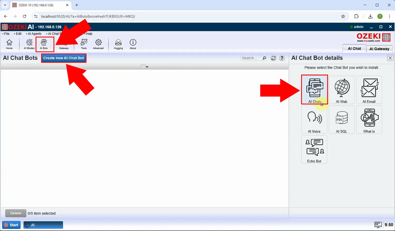395x231 pixels.
Task: Open a new browser tab
Action: (x=77, y=5)
